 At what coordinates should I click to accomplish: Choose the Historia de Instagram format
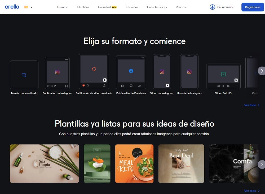click(189, 71)
